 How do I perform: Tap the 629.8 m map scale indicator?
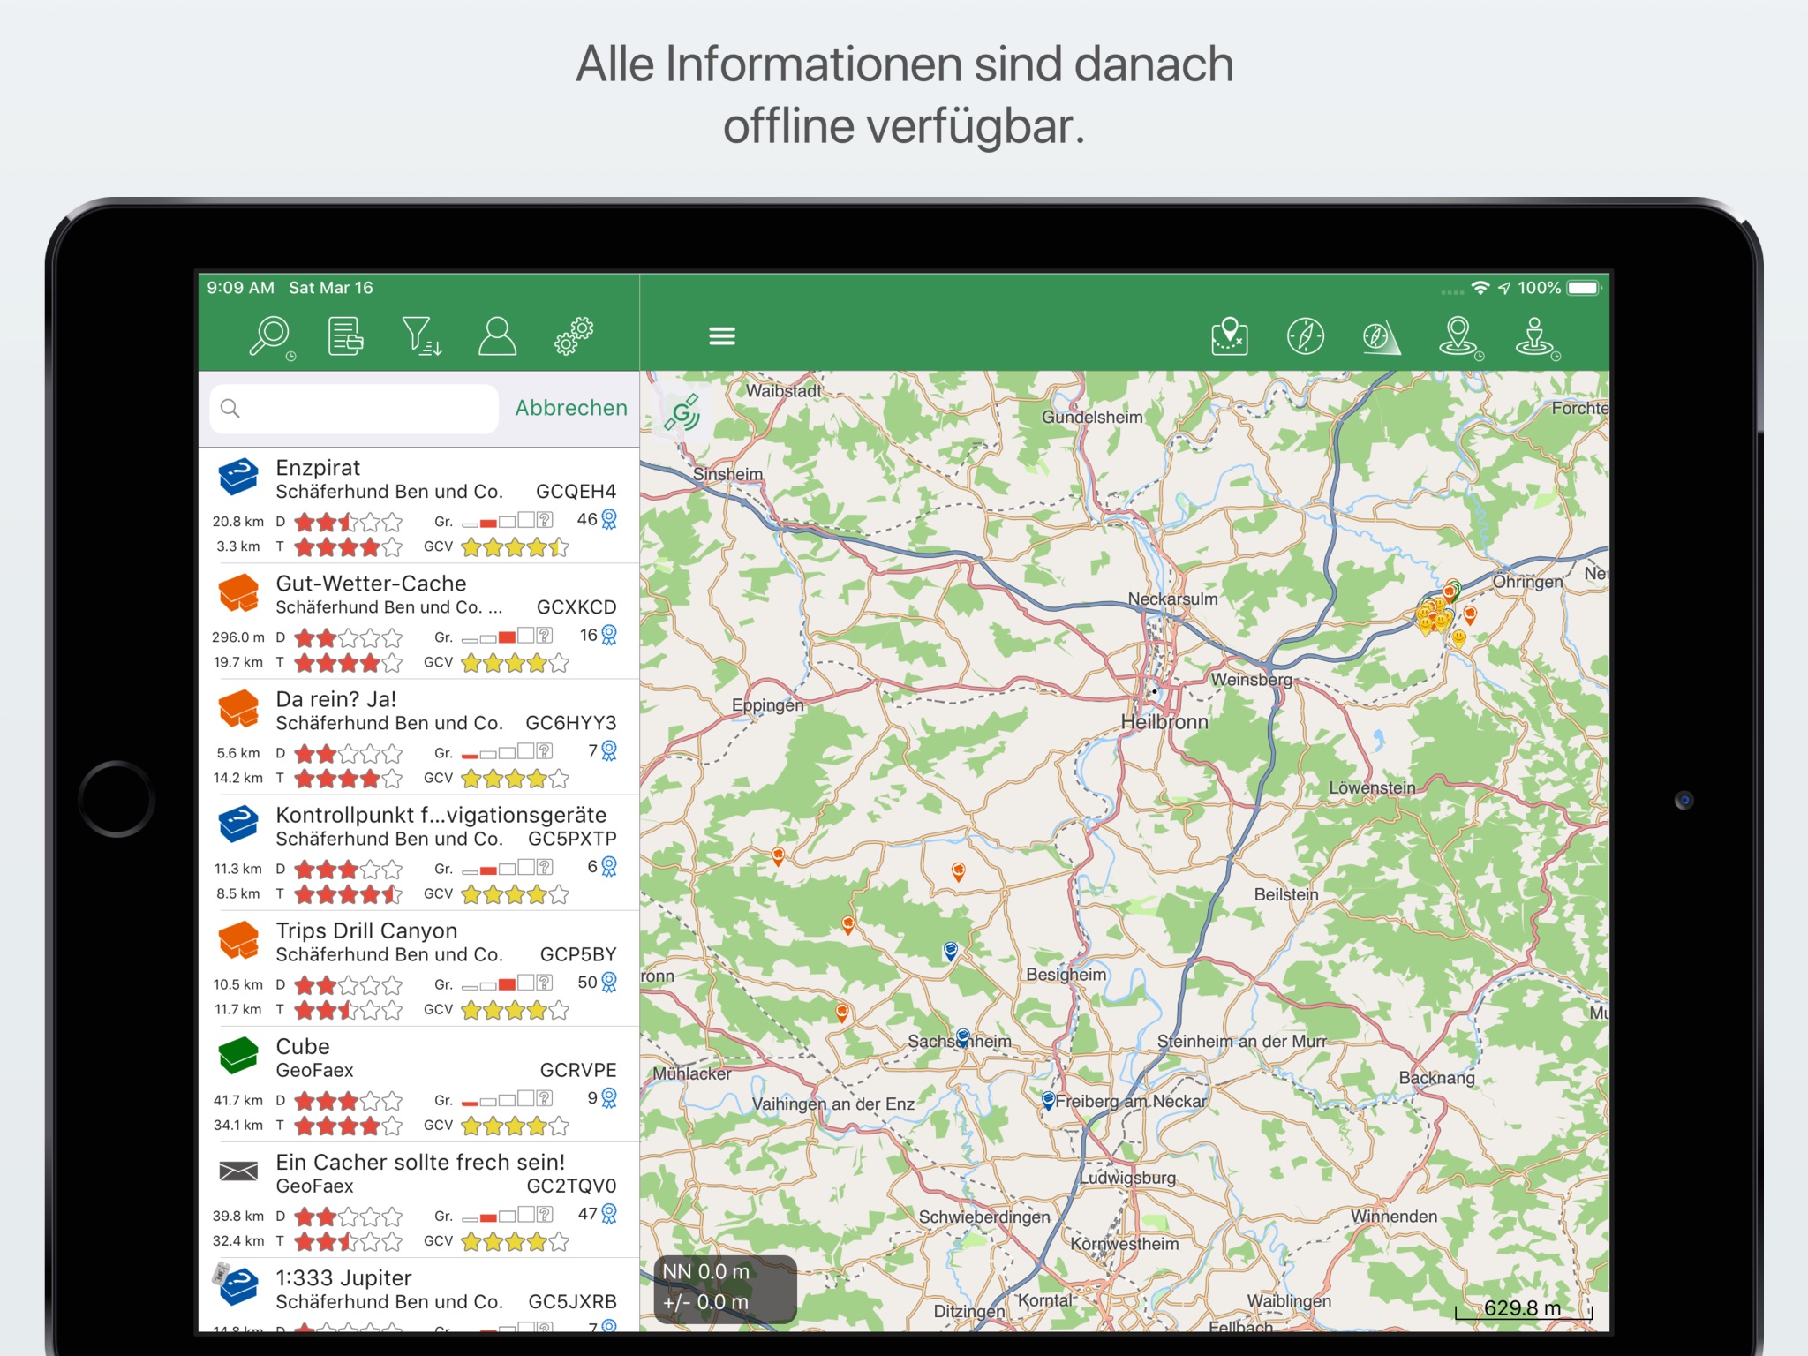coord(1523,1308)
